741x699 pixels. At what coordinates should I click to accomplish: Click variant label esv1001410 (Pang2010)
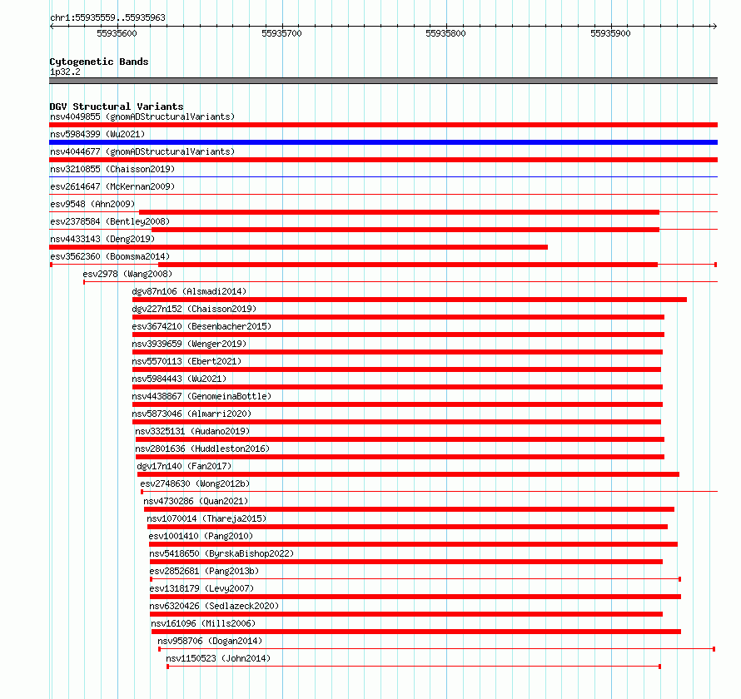point(201,536)
